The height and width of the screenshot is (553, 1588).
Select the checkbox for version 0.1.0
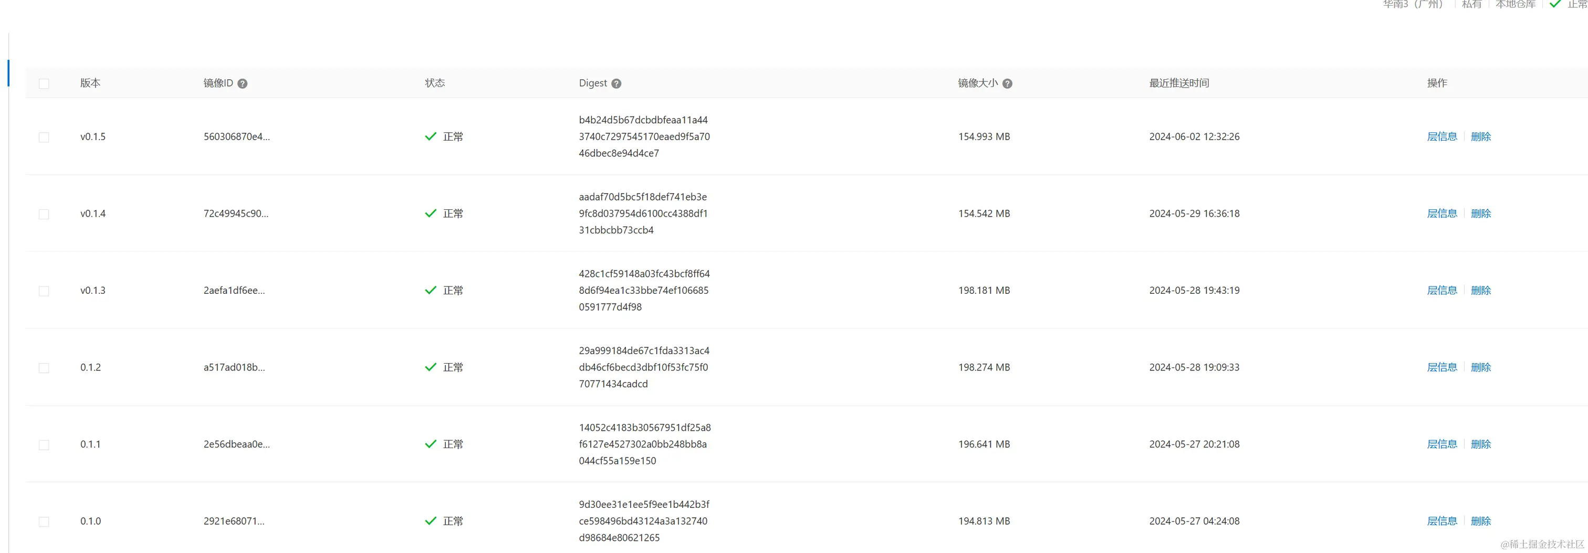click(x=44, y=522)
